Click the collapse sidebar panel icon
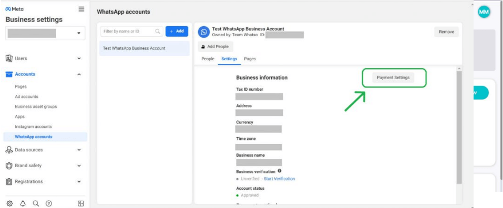503x208 pixels. tap(81, 203)
